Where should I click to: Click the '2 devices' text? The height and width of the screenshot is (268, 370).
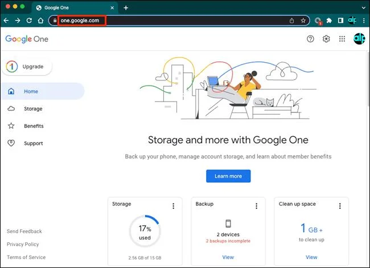point(228,234)
